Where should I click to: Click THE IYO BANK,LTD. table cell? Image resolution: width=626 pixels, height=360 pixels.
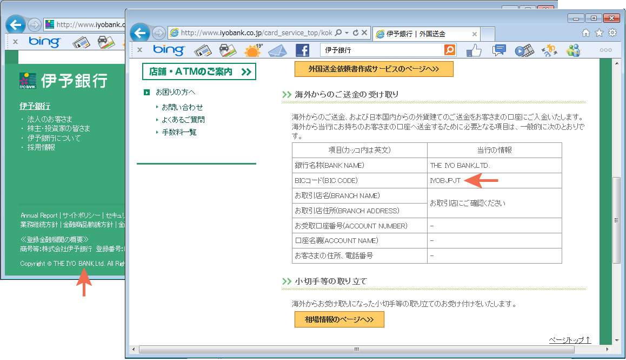494,166
